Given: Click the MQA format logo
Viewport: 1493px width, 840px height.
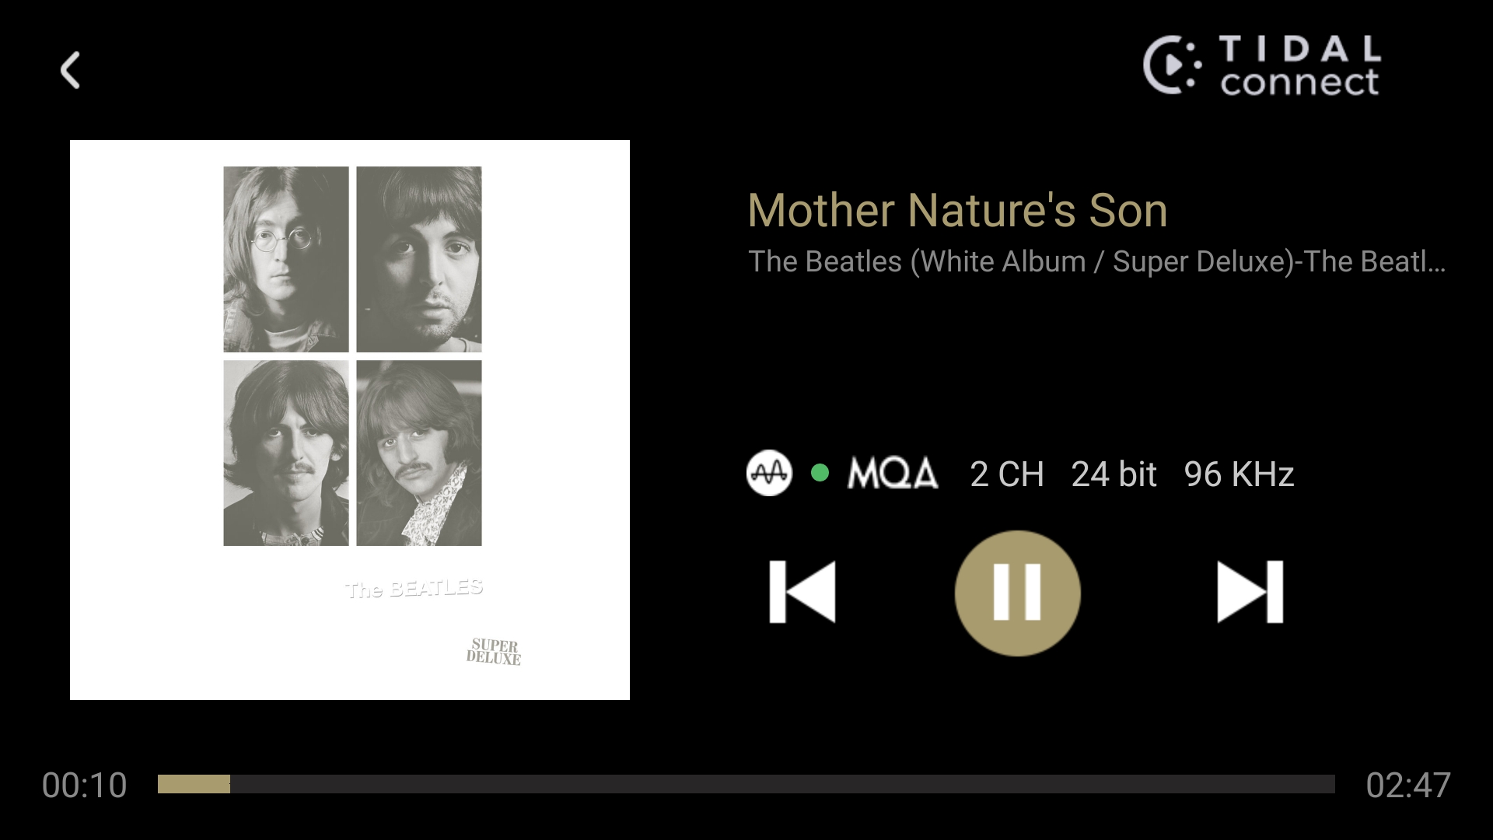Looking at the screenshot, I should tap(893, 473).
